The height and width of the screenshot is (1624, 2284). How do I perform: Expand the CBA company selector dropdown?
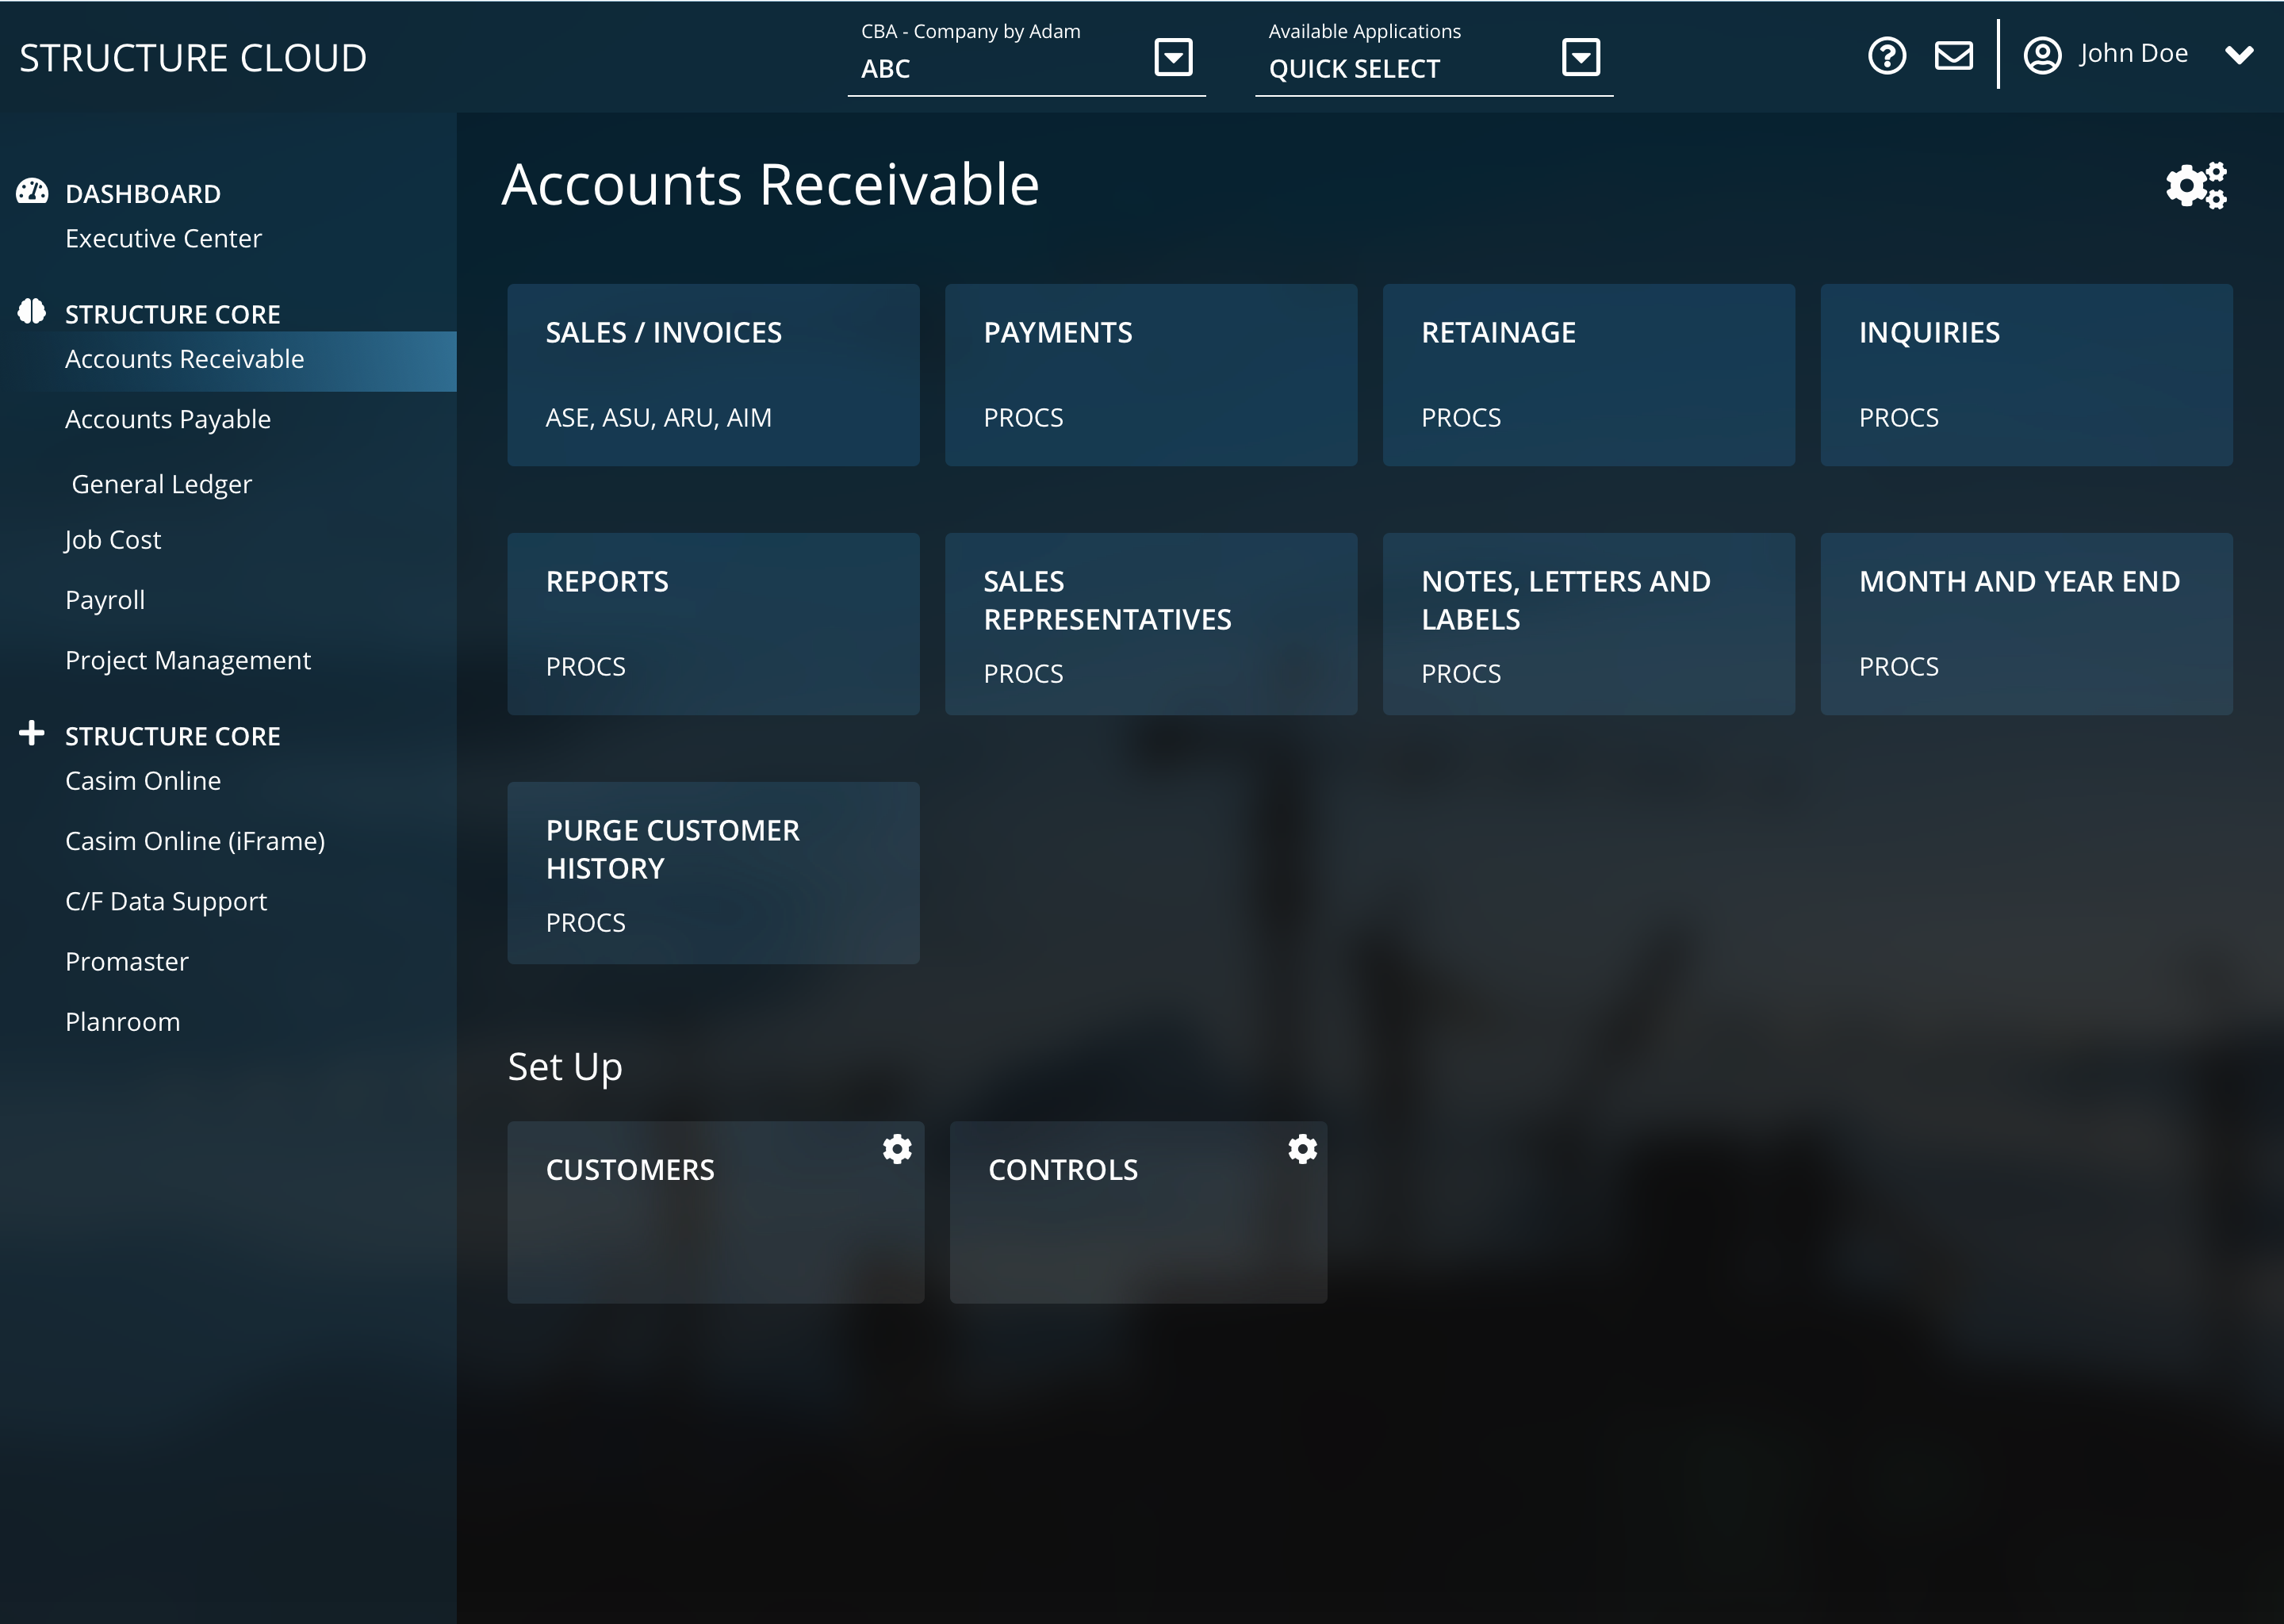click(x=1174, y=58)
